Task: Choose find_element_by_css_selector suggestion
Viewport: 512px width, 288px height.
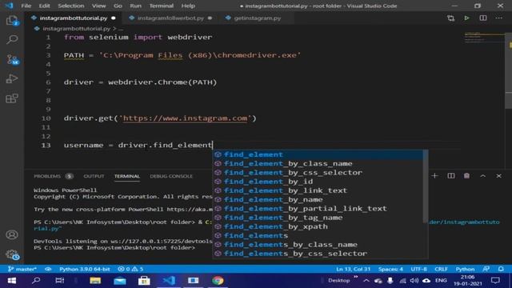Action: [318, 173]
